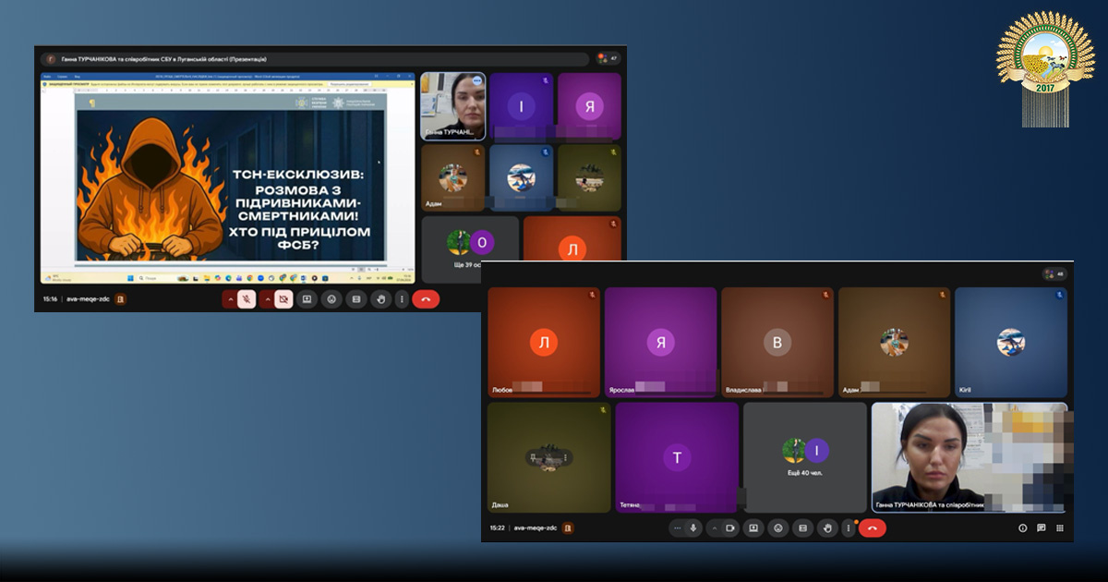1108x582 pixels.
Task: Expand video settings arrow in lower-right meeting
Action: tap(714, 527)
